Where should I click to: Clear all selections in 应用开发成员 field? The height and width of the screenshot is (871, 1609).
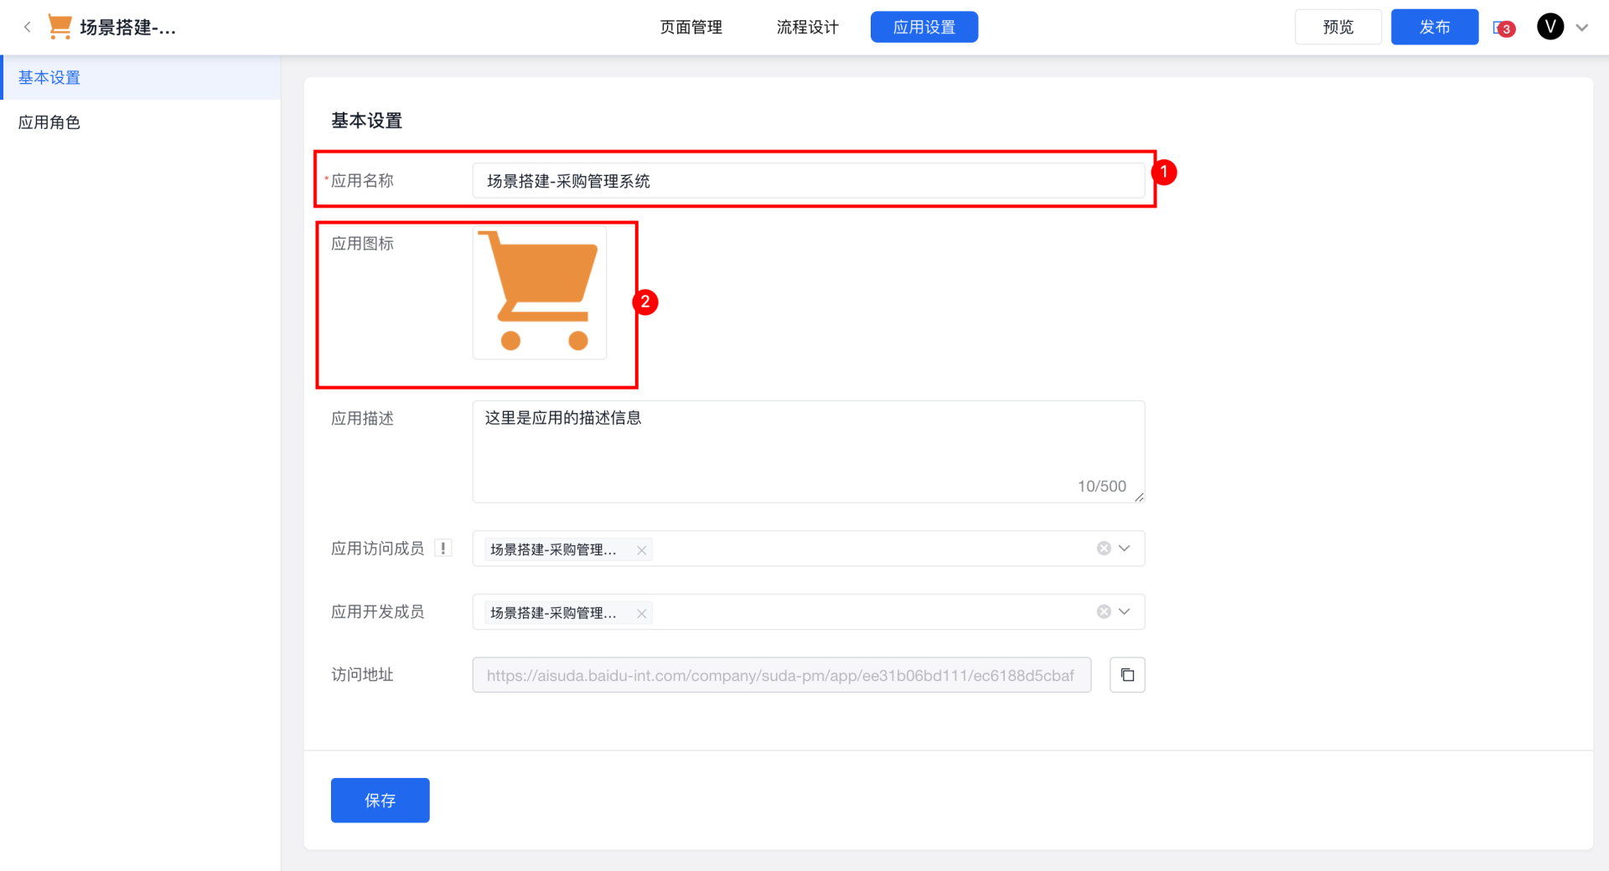coord(1104,612)
